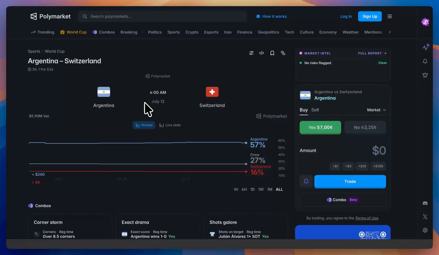Open the crown icon in right sidebar
Screen dimensions: 439x255
(425, 75)
